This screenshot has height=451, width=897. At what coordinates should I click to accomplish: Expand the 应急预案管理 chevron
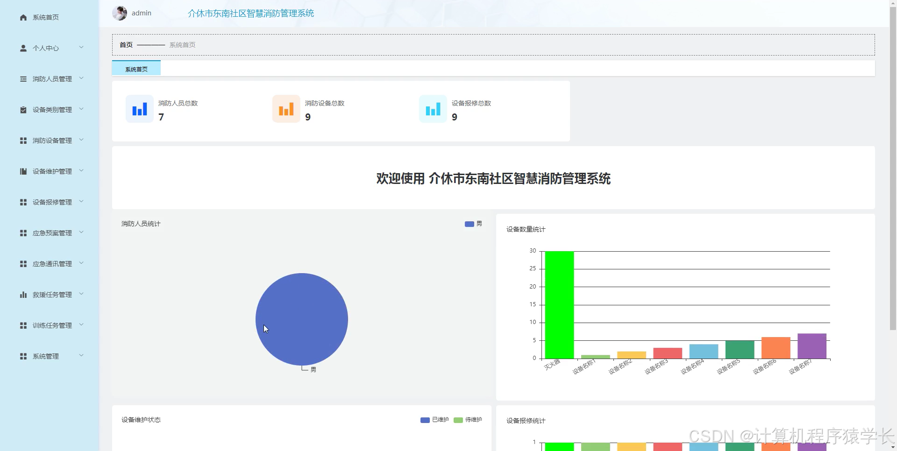(81, 233)
